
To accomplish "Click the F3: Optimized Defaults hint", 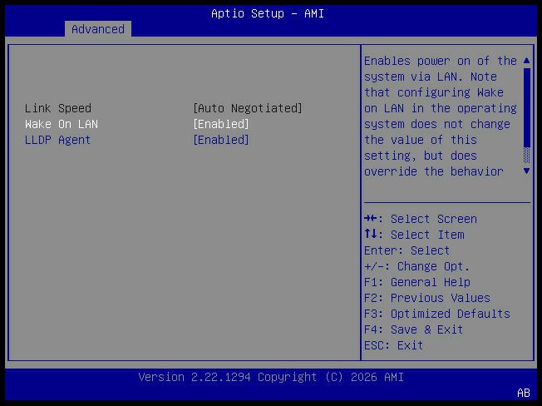I will pos(437,314).
